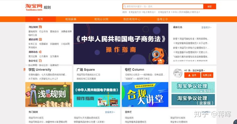Open 淘宝禁售商品管理规范 under 宣传栏
237x124 pixels.
(135, 122)
